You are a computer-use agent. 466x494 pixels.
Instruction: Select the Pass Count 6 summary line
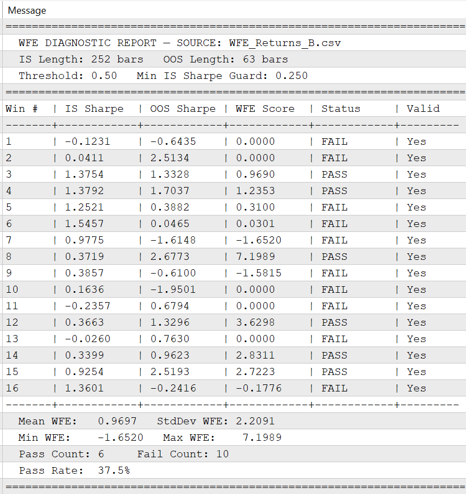[x=234, y=453]
